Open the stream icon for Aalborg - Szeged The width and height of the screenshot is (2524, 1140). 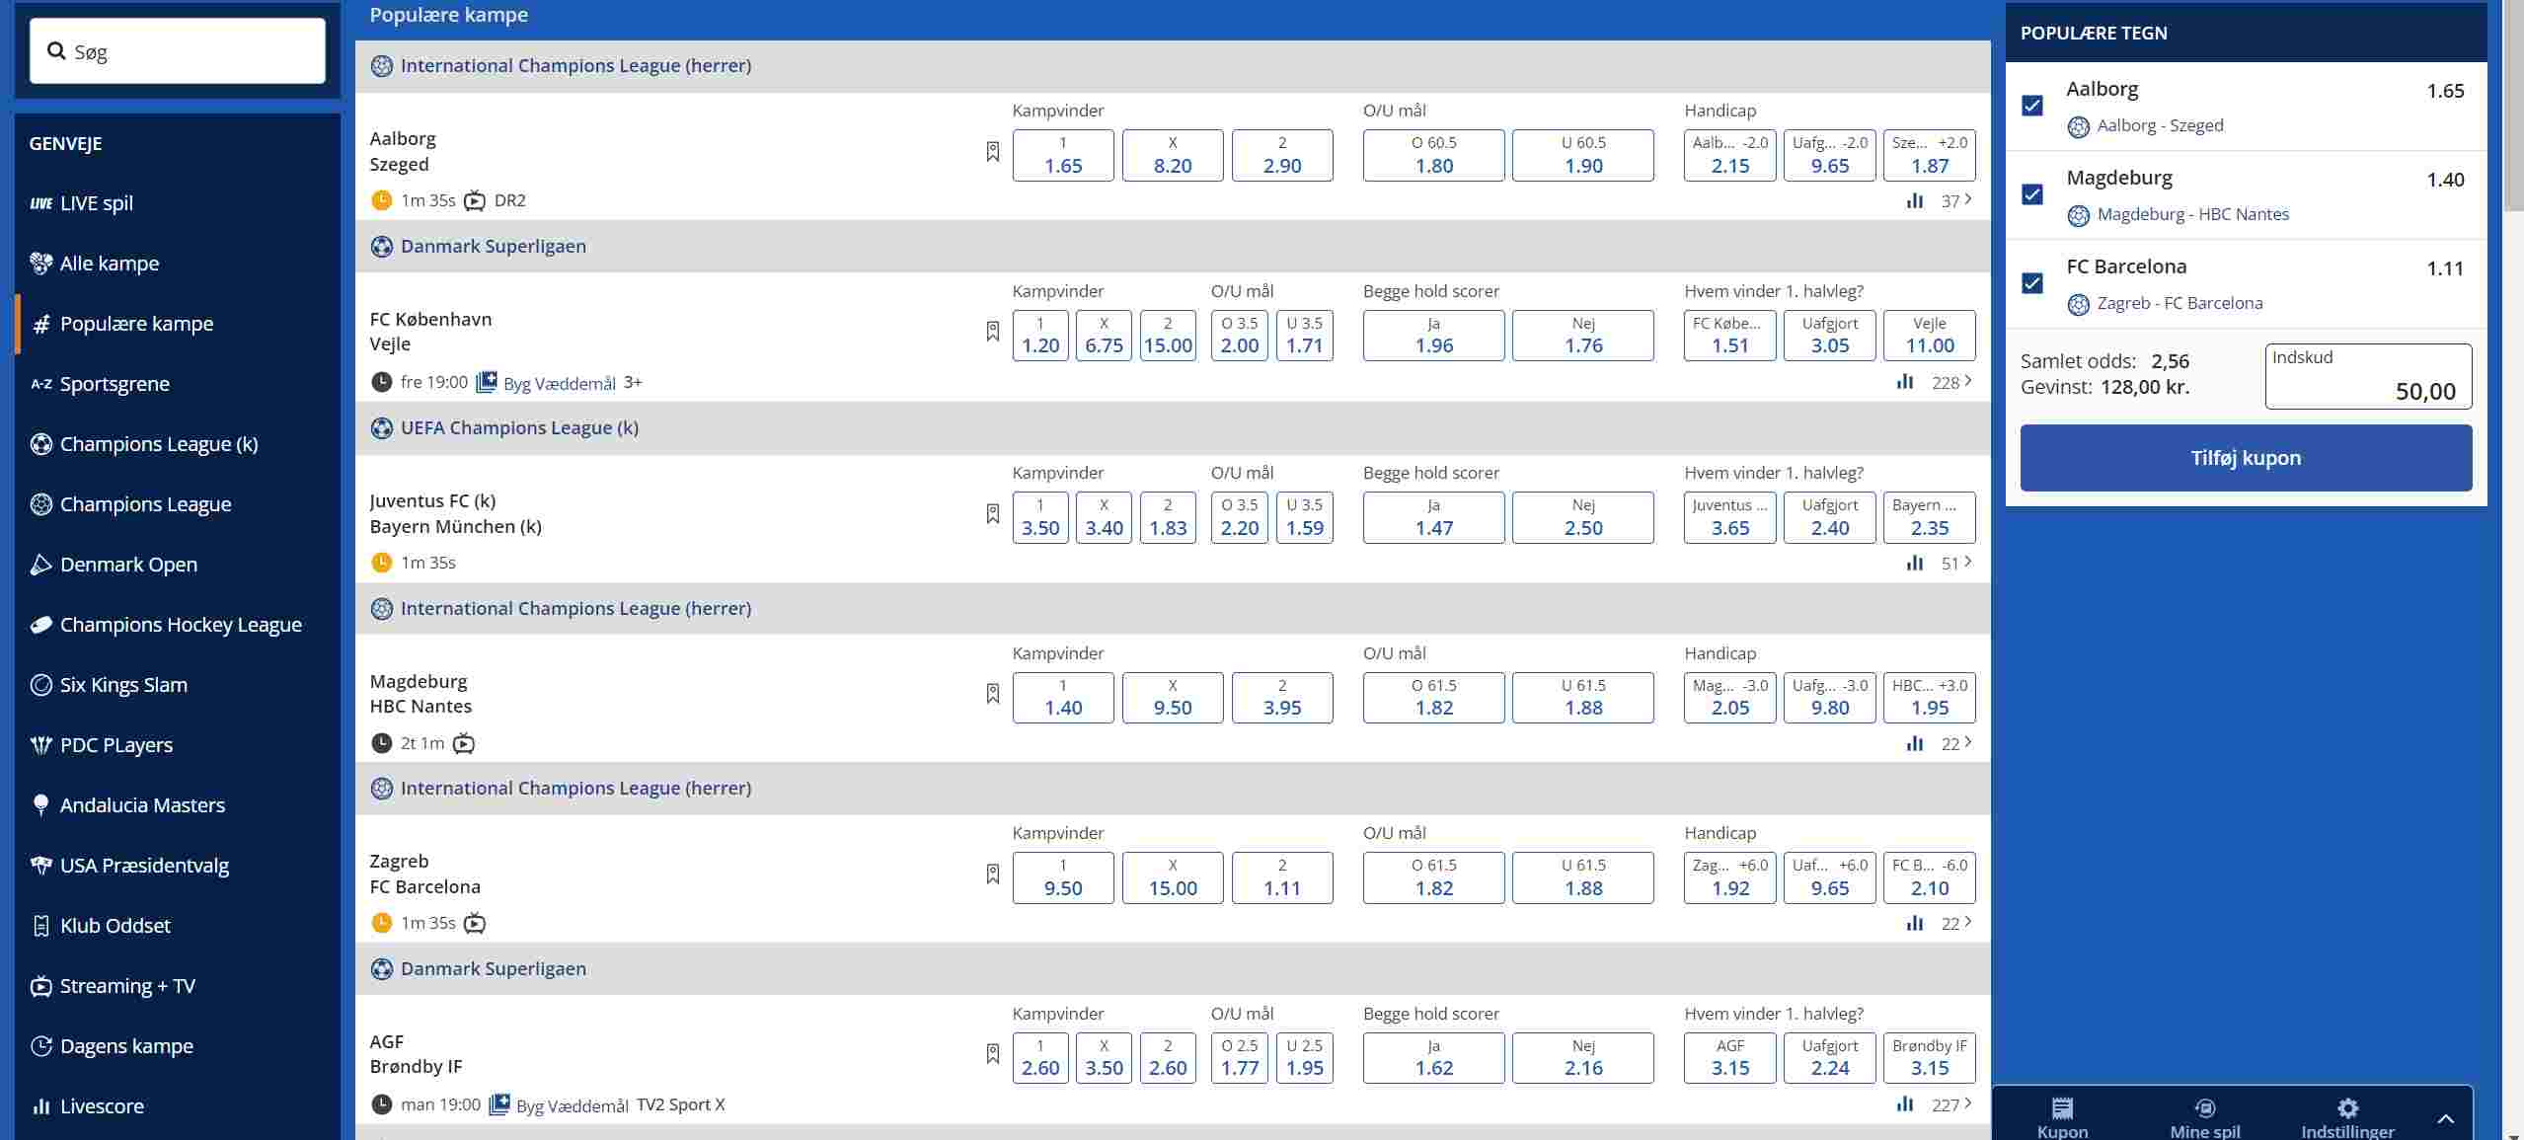[x=475, y=200]
